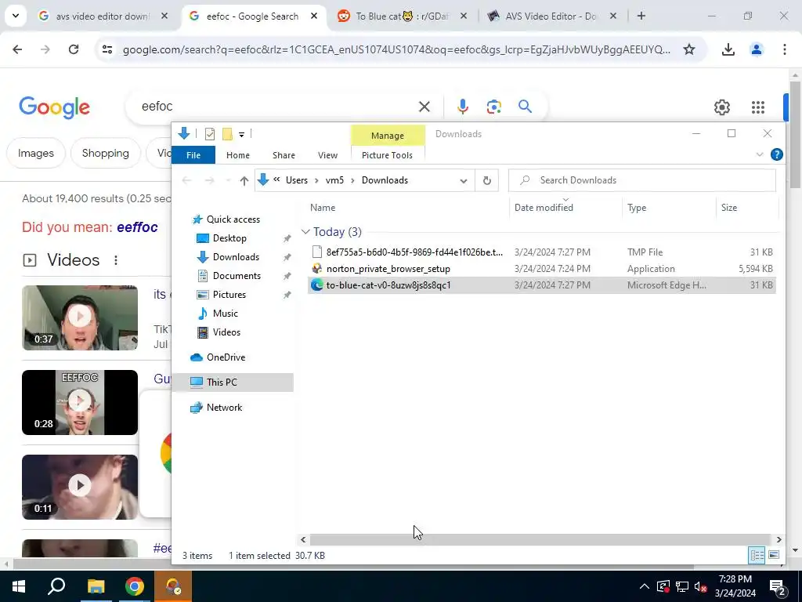
Task: Click New Folder icon in quick access toolbar
Action: point(227,134)
